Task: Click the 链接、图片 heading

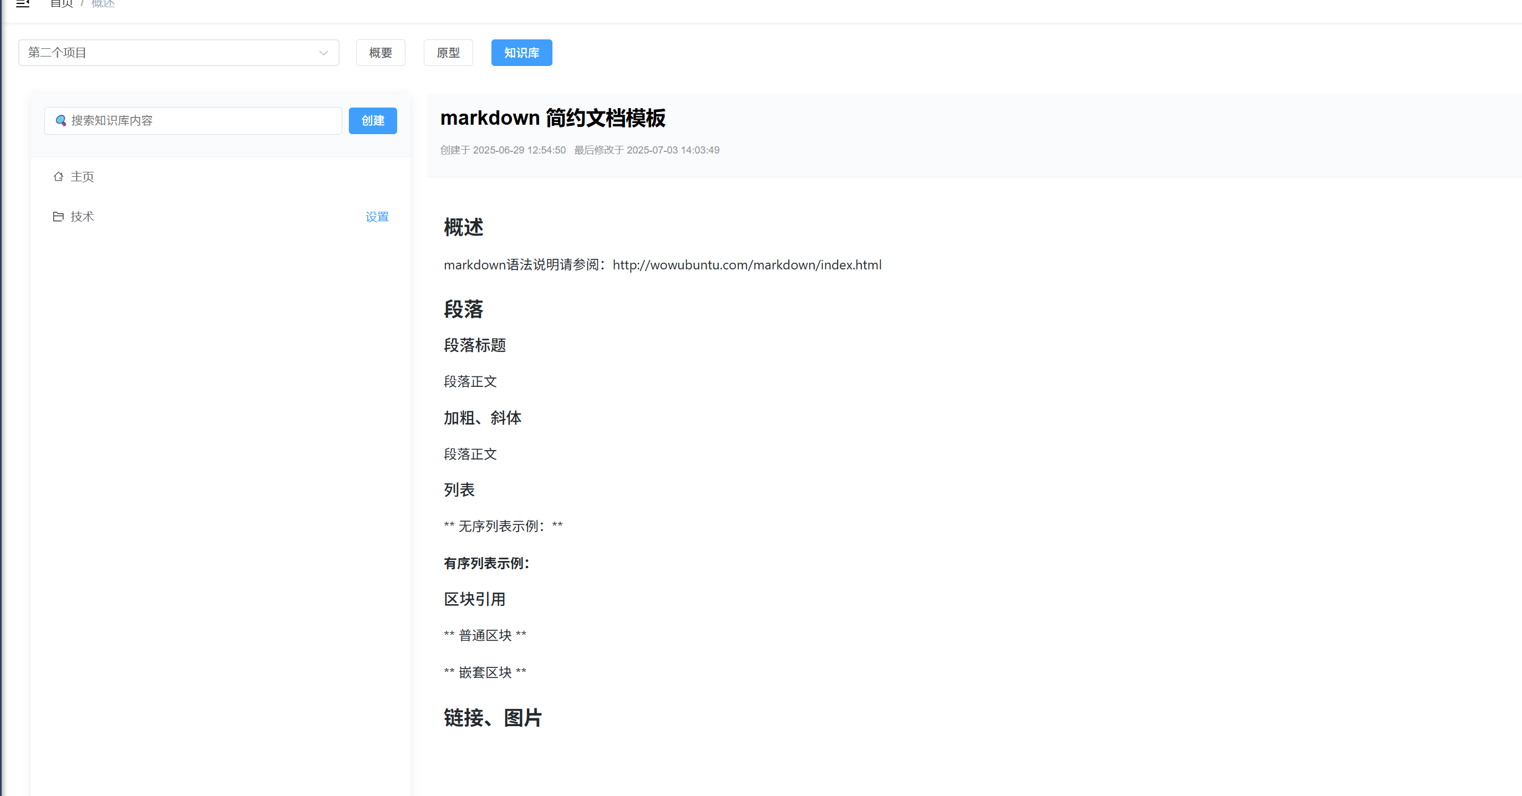Action: tap(493, 718)
